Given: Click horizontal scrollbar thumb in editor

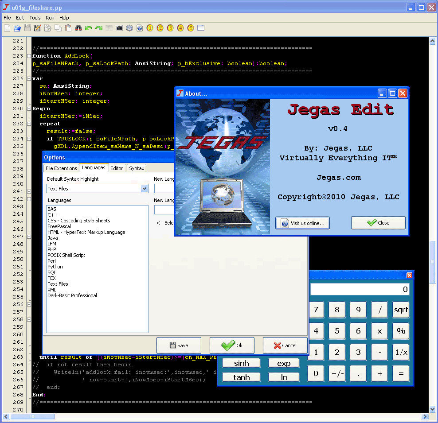Looking at the screenshot, I should (32, 417).
